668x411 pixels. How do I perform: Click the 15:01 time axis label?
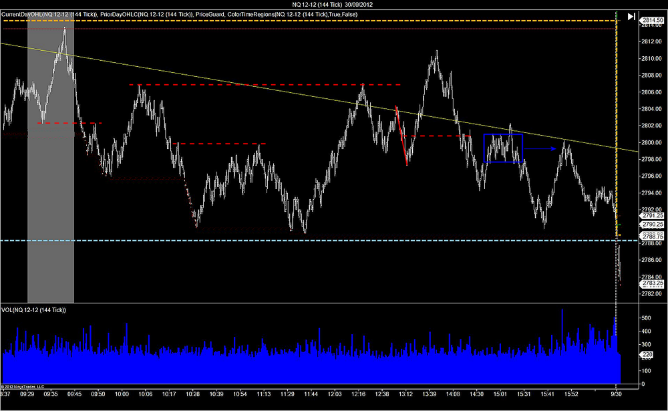pyautogui.click(x=500, y=394)
